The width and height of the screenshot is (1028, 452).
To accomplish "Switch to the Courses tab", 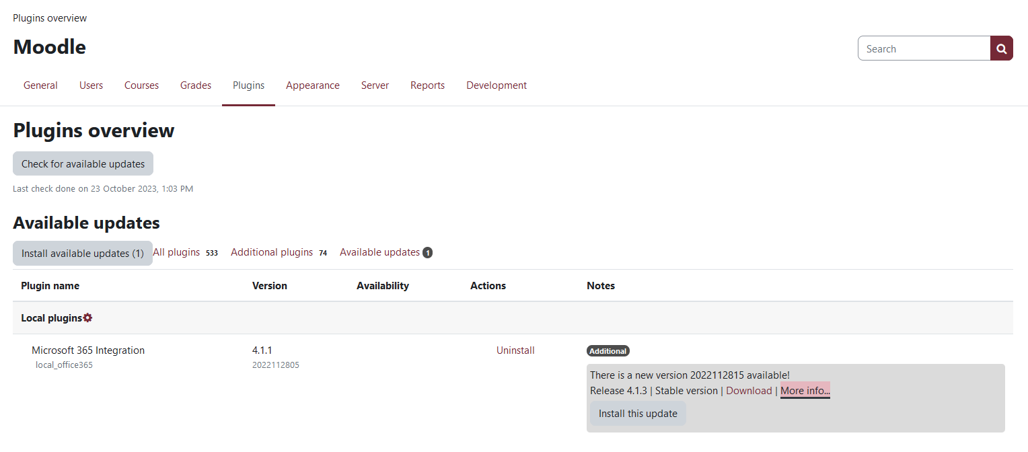I will (141, 85).
